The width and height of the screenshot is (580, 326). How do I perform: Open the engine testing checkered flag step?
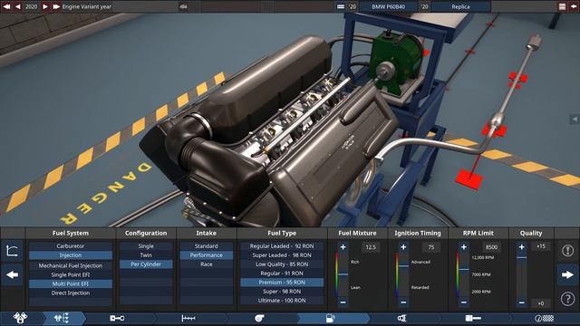point(544,318)
